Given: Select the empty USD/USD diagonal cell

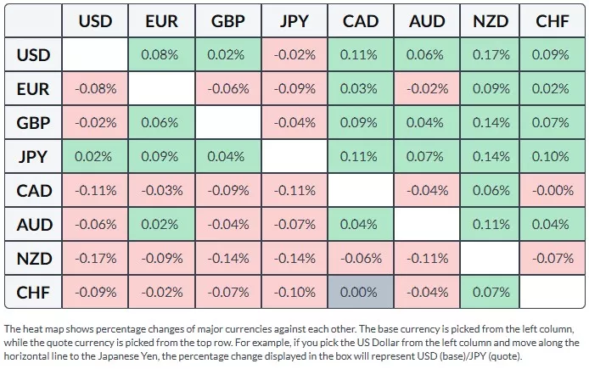Looking at the screenshot, I should click(x=95, y=55).
